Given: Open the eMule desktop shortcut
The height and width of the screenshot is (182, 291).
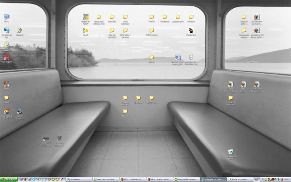Looking at the screenshot, I should (6, 85).
